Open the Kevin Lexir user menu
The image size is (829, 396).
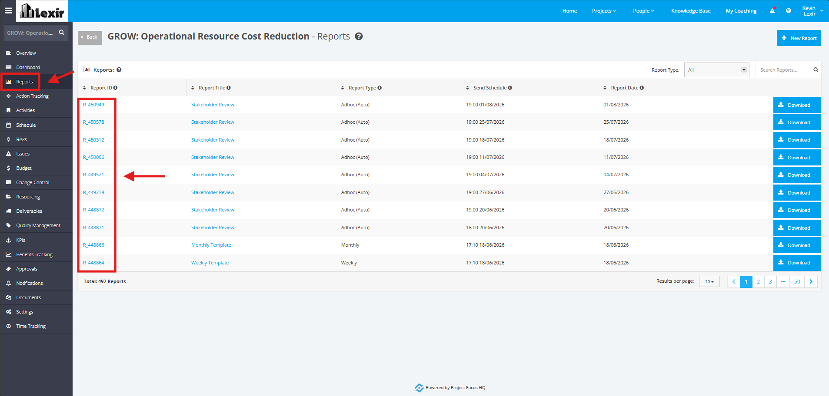[812, 11]
